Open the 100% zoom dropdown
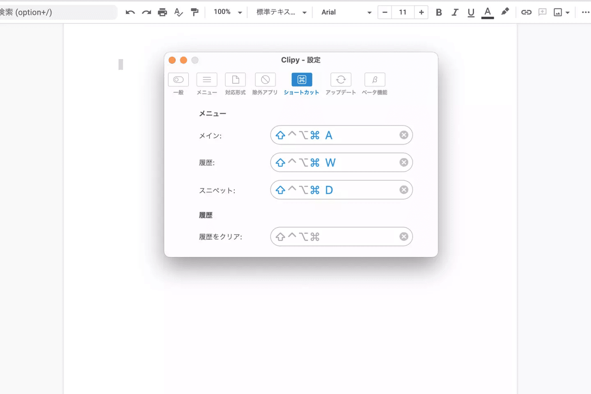The height and width of the screenshot is (394, 591). [x=228, y=12]
